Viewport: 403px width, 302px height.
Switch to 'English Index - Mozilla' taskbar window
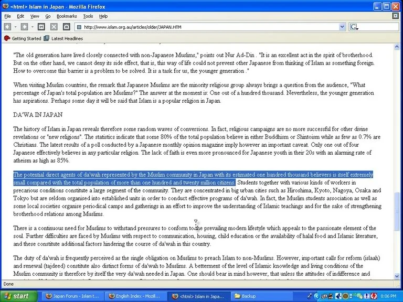point(135,296)
